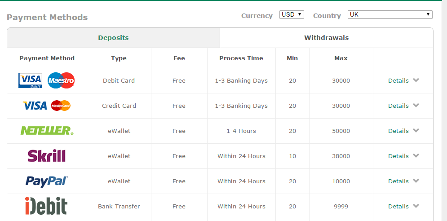Open Details link for iDebit
This screenshot has height=221, width=447.
coord(398,206)
